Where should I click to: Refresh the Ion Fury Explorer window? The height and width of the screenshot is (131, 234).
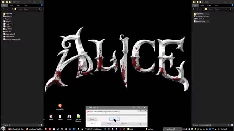click(40, 9)
